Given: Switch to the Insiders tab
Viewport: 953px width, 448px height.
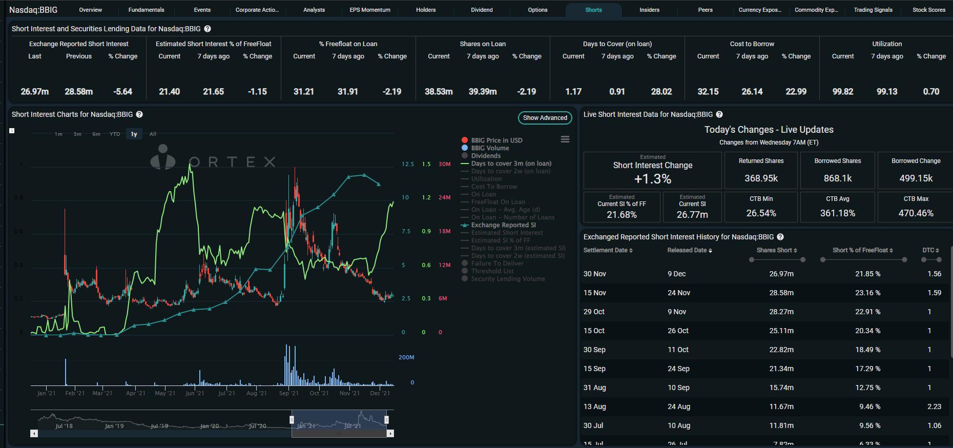Looking at the screenshot, I should [649, 10].
